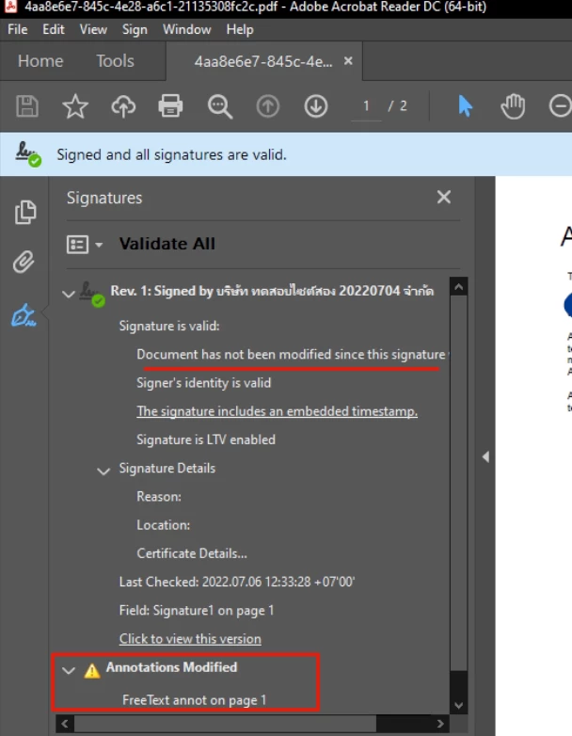This screenshot has height=736, width=572.
Task: Switch to the Home tab
Action: [40, 61]
